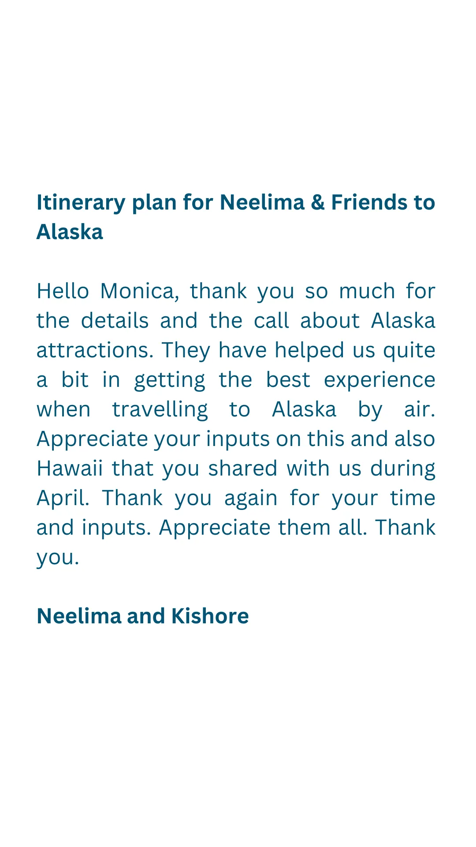Click the greeting 'Hello Monica'
Viewport: 476px width, 847px height.
105,292
